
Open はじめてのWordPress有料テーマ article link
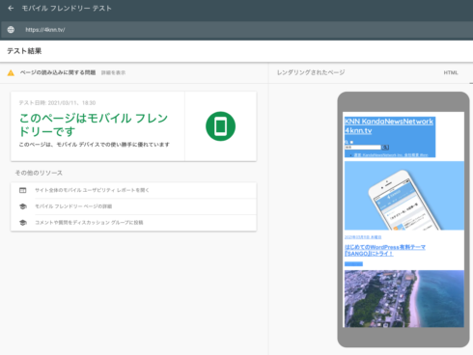pyautogui.click(x=385, y=251)
